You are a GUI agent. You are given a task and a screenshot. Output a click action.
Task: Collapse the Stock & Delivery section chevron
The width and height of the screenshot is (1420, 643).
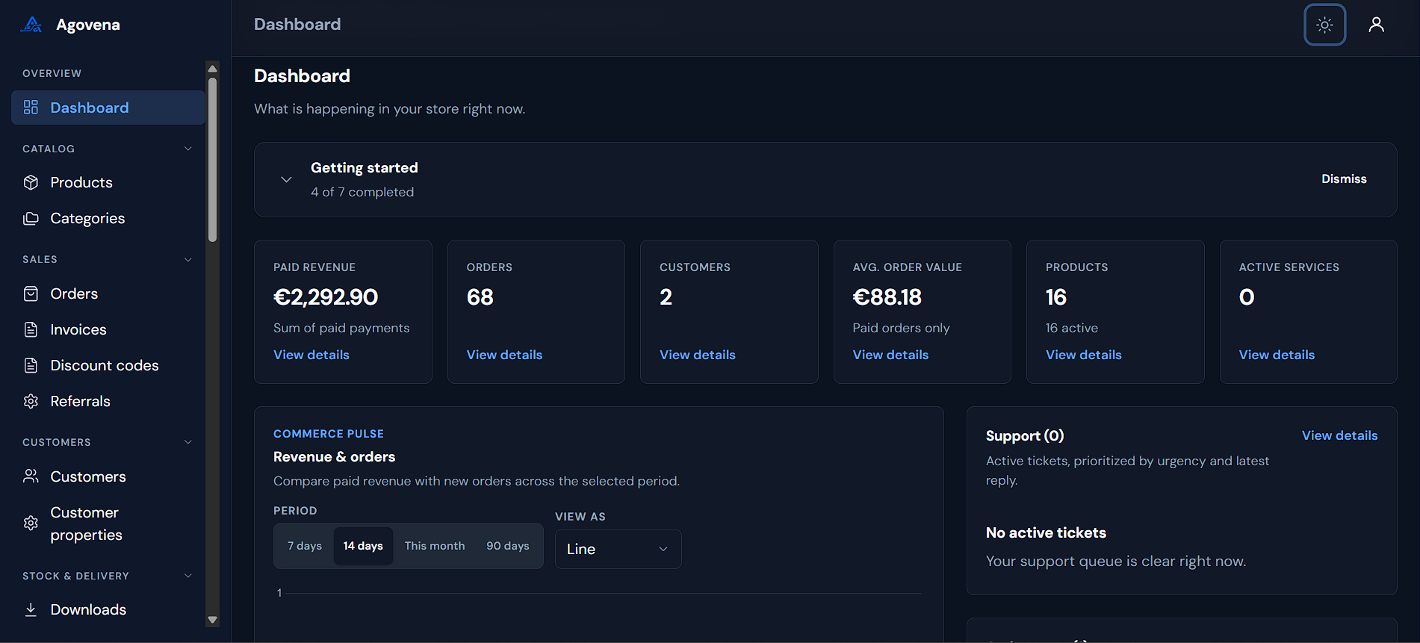(188, 576)
